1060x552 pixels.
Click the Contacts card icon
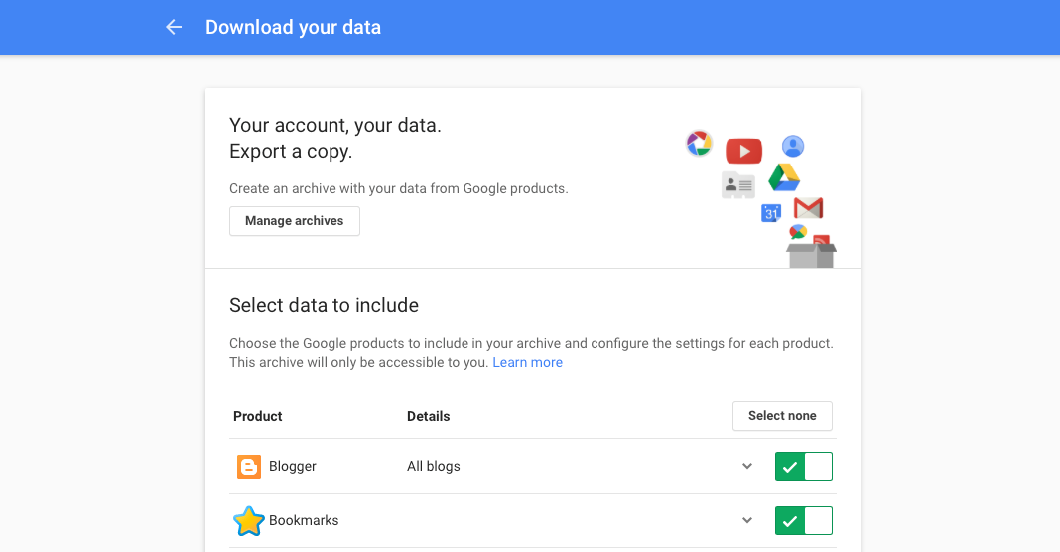pos(738,185)
